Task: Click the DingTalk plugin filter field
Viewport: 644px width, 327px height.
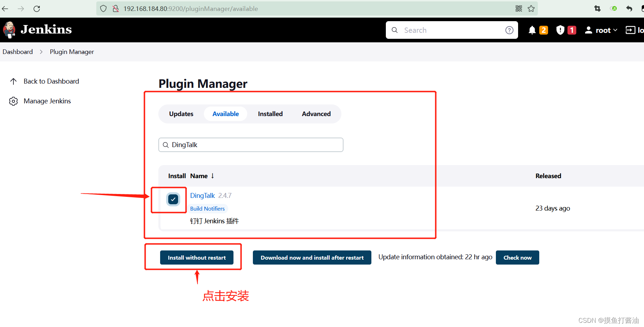Action: point(251,145)
